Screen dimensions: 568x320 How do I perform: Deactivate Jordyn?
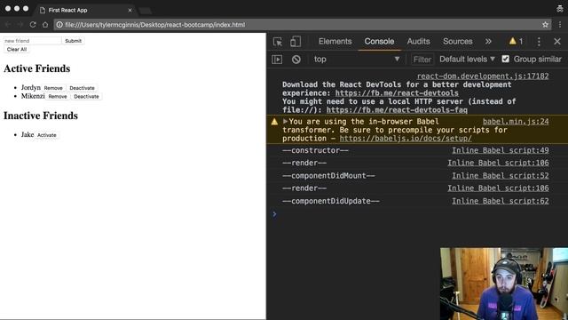tap(82, 88)
